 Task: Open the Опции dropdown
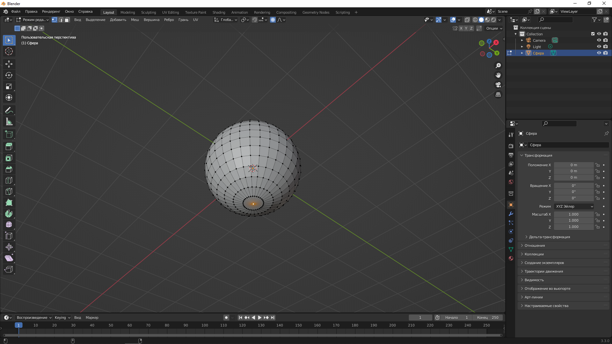(x=494, y=28)
